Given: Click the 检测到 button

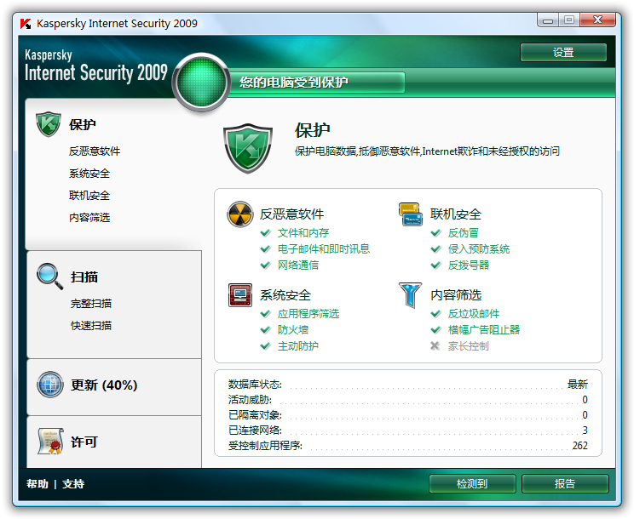Looking at the screenshot, I should [x=472, y=483].
